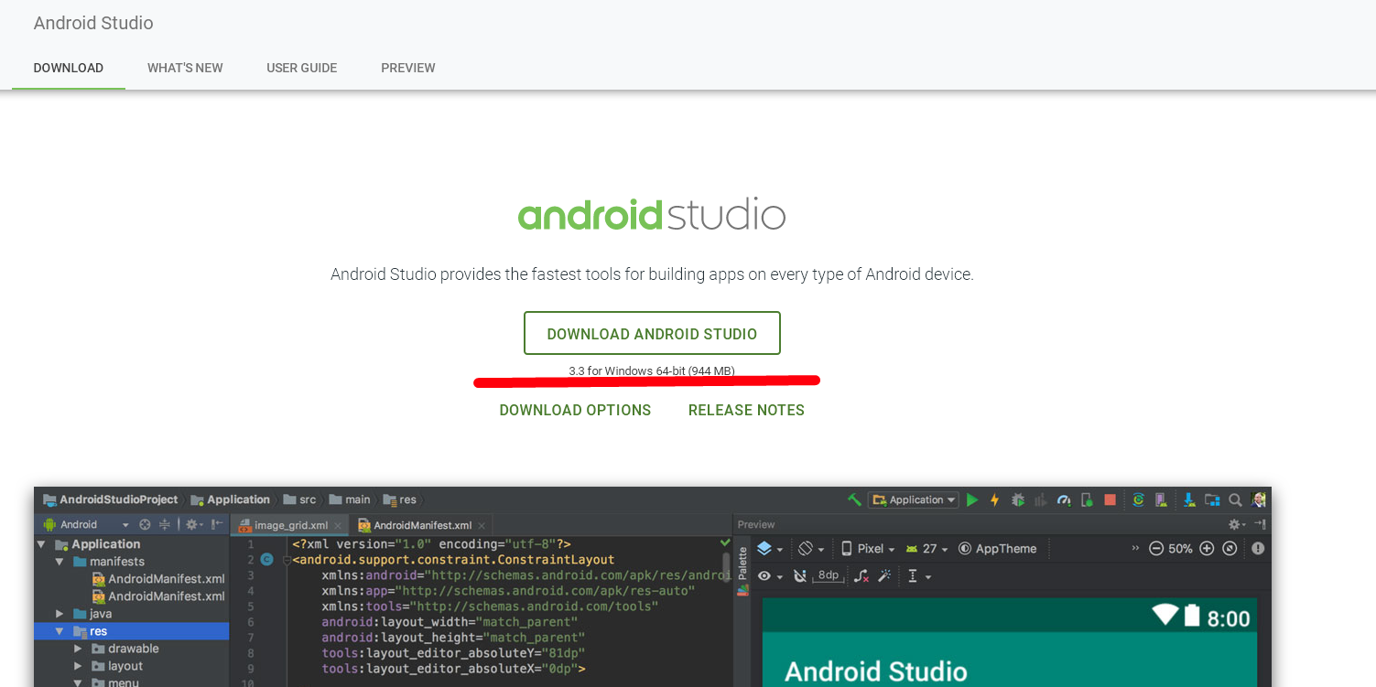Open the API 27 version dropdown

tap(926, 549)
